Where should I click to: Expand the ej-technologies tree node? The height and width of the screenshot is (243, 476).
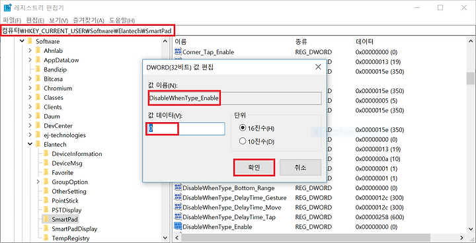tap(30, 135)
